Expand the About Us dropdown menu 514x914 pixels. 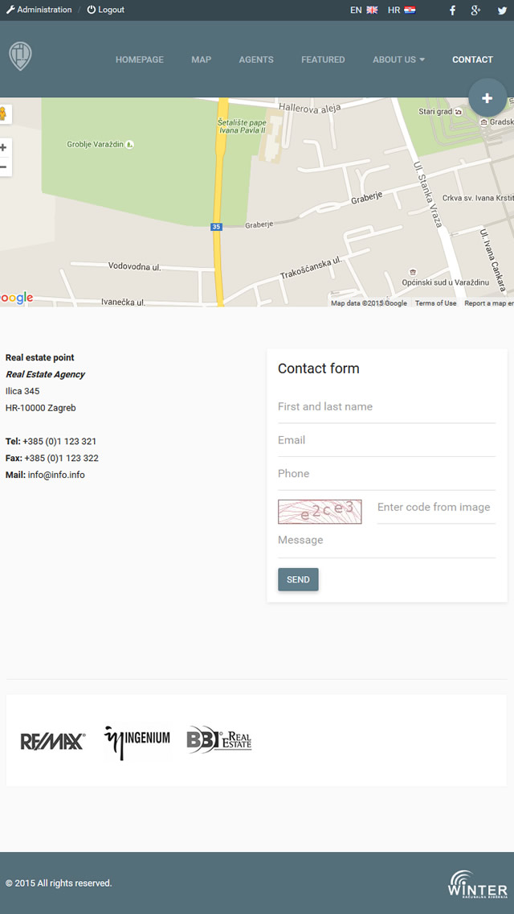[x=398, y=60]
